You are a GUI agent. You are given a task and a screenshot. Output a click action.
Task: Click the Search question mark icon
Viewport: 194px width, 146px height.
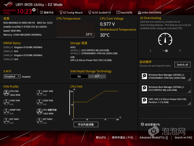click(118, 13)
